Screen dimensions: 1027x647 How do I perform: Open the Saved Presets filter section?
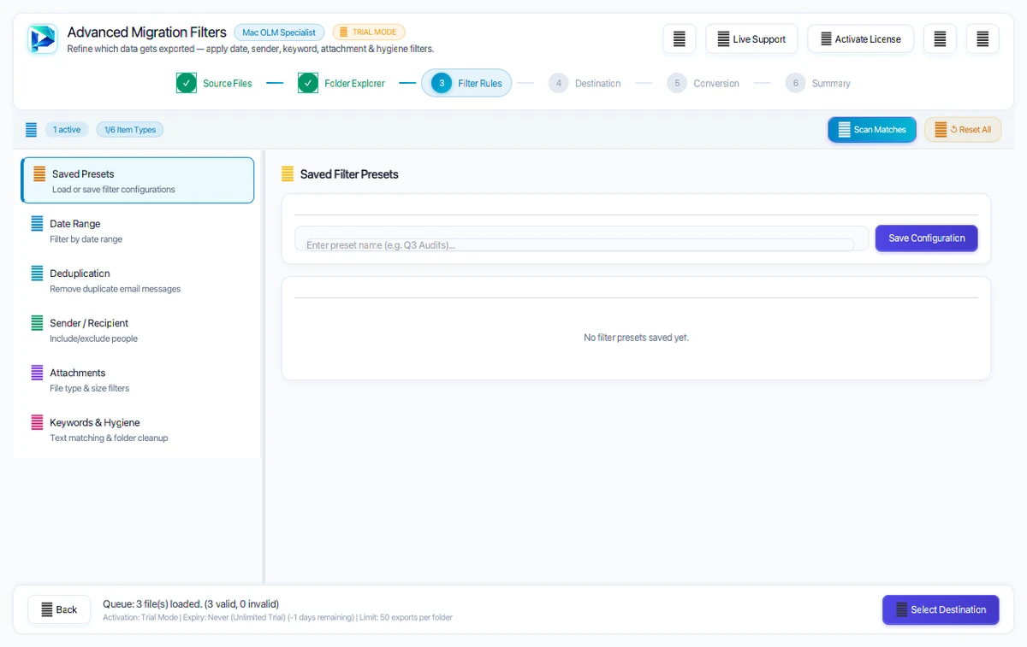[x=138, y=180]
